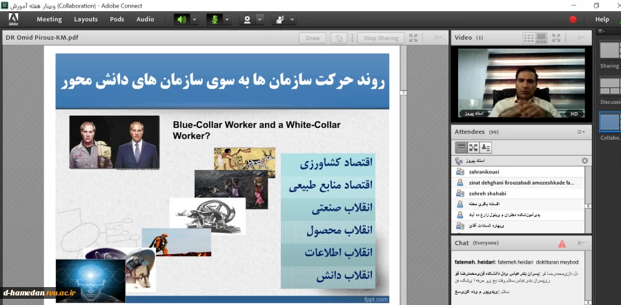Screen dimensions: 621x305
Task: Open the webcam options dropdown arrow
Action: click(x=259, y=19)
